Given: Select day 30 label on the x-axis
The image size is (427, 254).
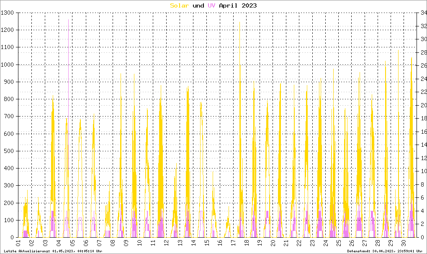Looking at the screenshot, I should 403,243.
